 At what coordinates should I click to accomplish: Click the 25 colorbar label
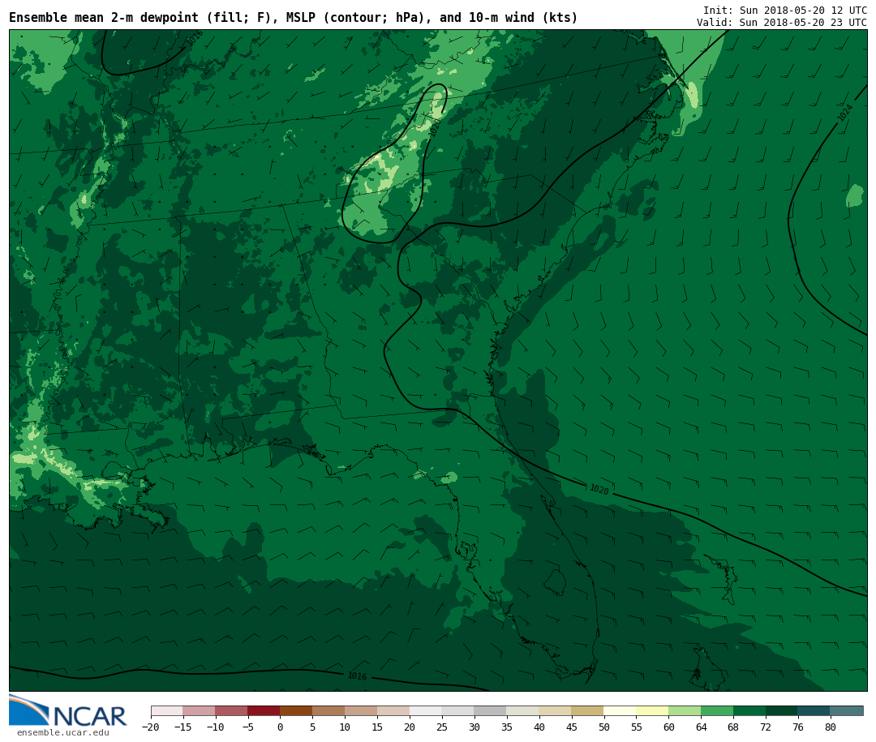[x=442, y=727]
